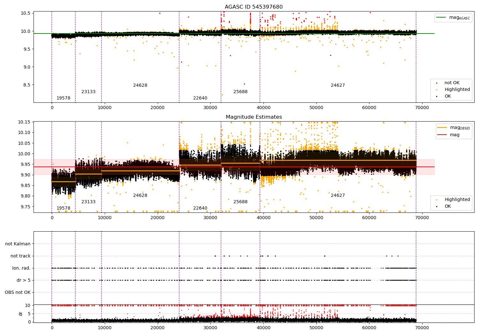The height and width of the screenshot is (335, 479).
Task: Click the 'AGASC ID 545397680' plot title
Action: tap(254, 7)
